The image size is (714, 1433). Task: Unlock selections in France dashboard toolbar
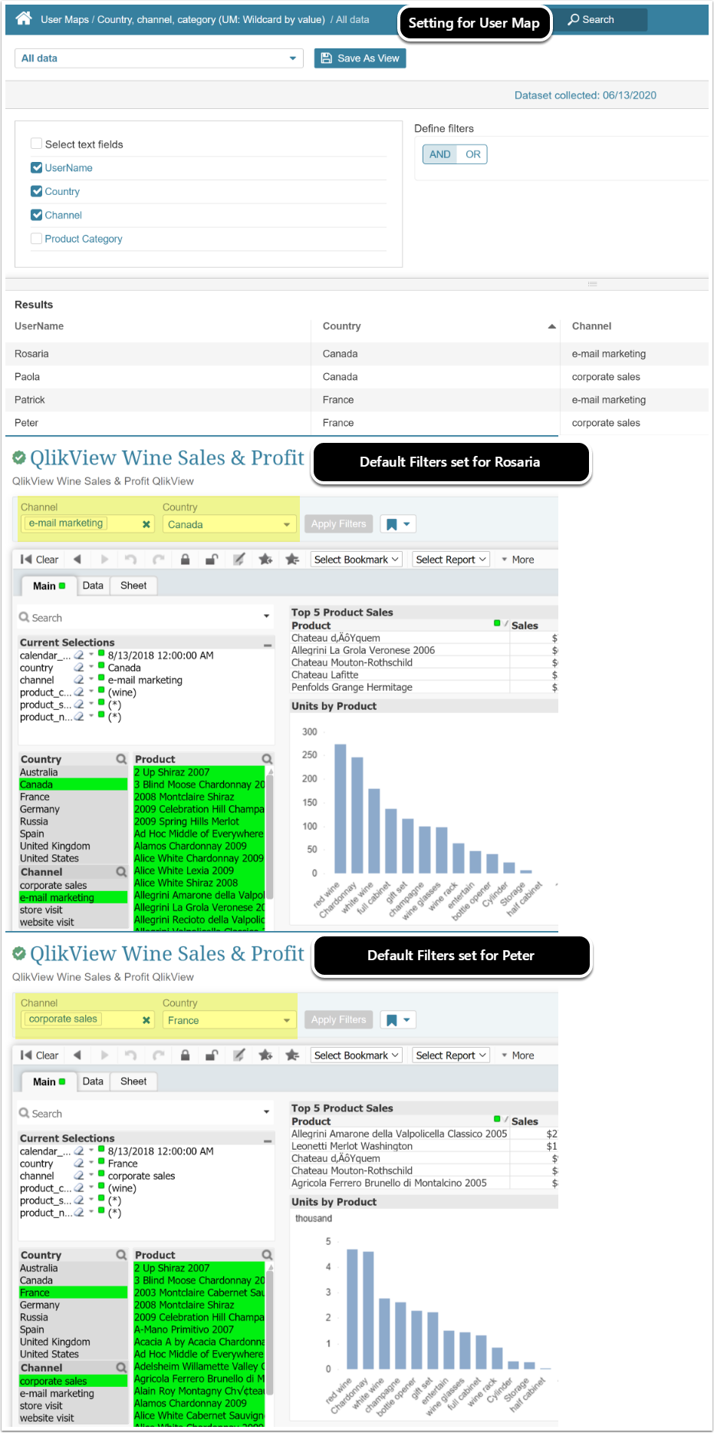(x=212, y=1055)
